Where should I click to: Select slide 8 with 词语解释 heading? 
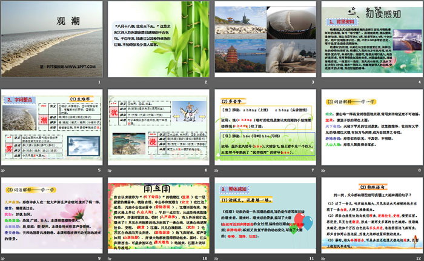click(x=369, y=128)
